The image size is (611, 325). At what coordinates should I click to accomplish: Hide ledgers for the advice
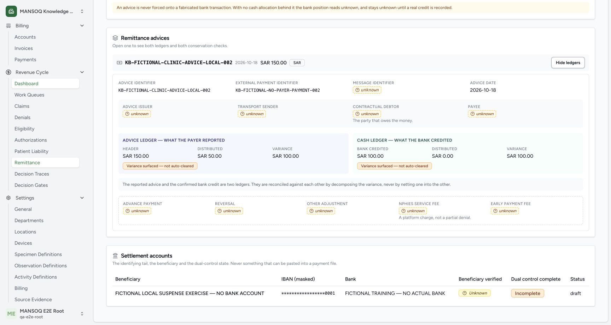568,63
